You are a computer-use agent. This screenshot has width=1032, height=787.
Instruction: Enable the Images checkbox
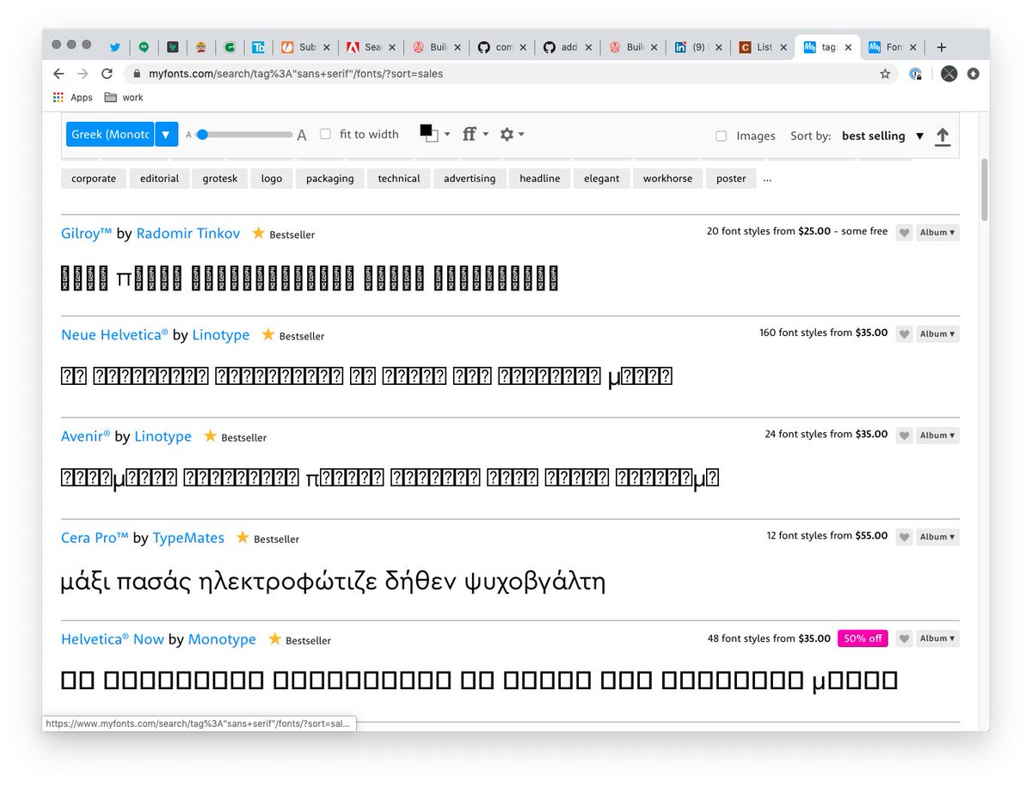[722, 136]
